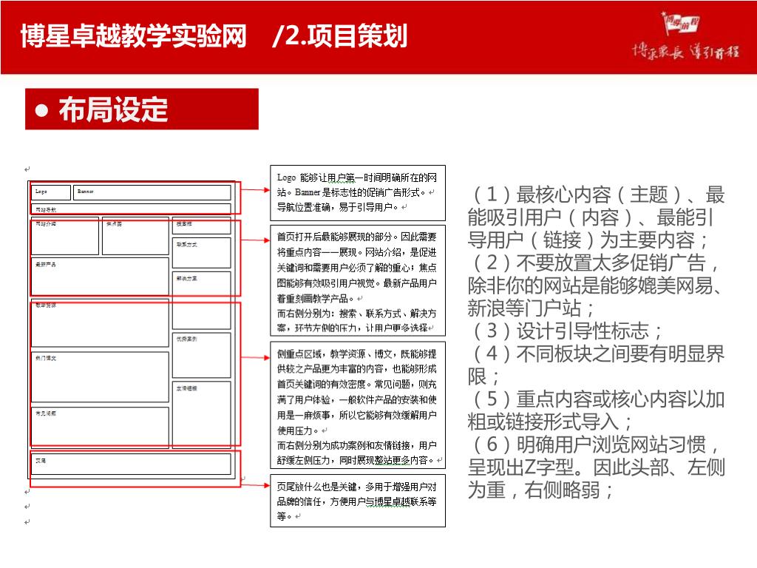Click the note box starting '侧重点区域，教学资源、博文'

click(358, 405)
